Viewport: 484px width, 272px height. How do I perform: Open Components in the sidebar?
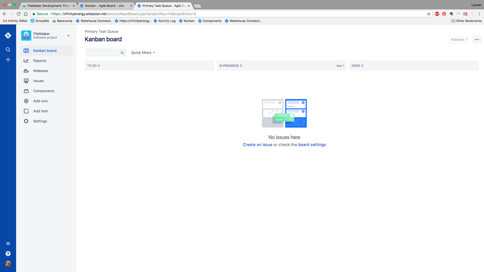click(x=47, y=91)
